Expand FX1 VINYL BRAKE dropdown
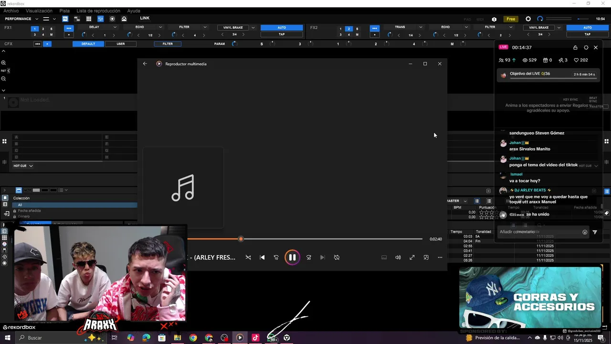This screenshot has width=611, height=344. coord(253,28)
